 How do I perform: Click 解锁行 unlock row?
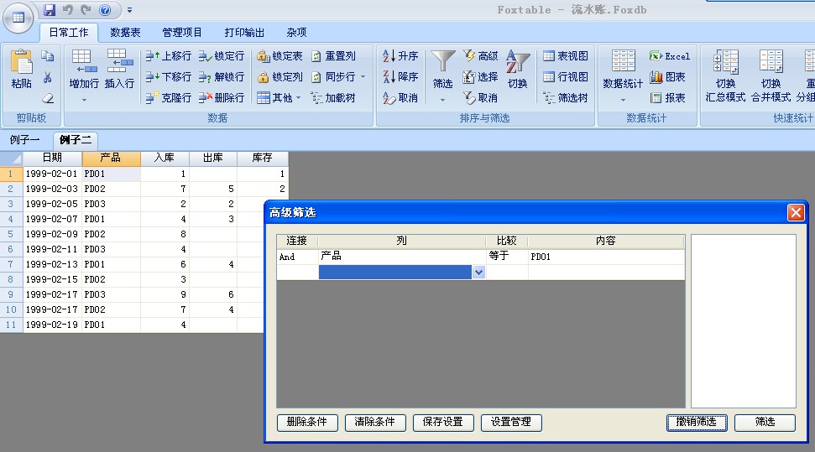point(221,77)
